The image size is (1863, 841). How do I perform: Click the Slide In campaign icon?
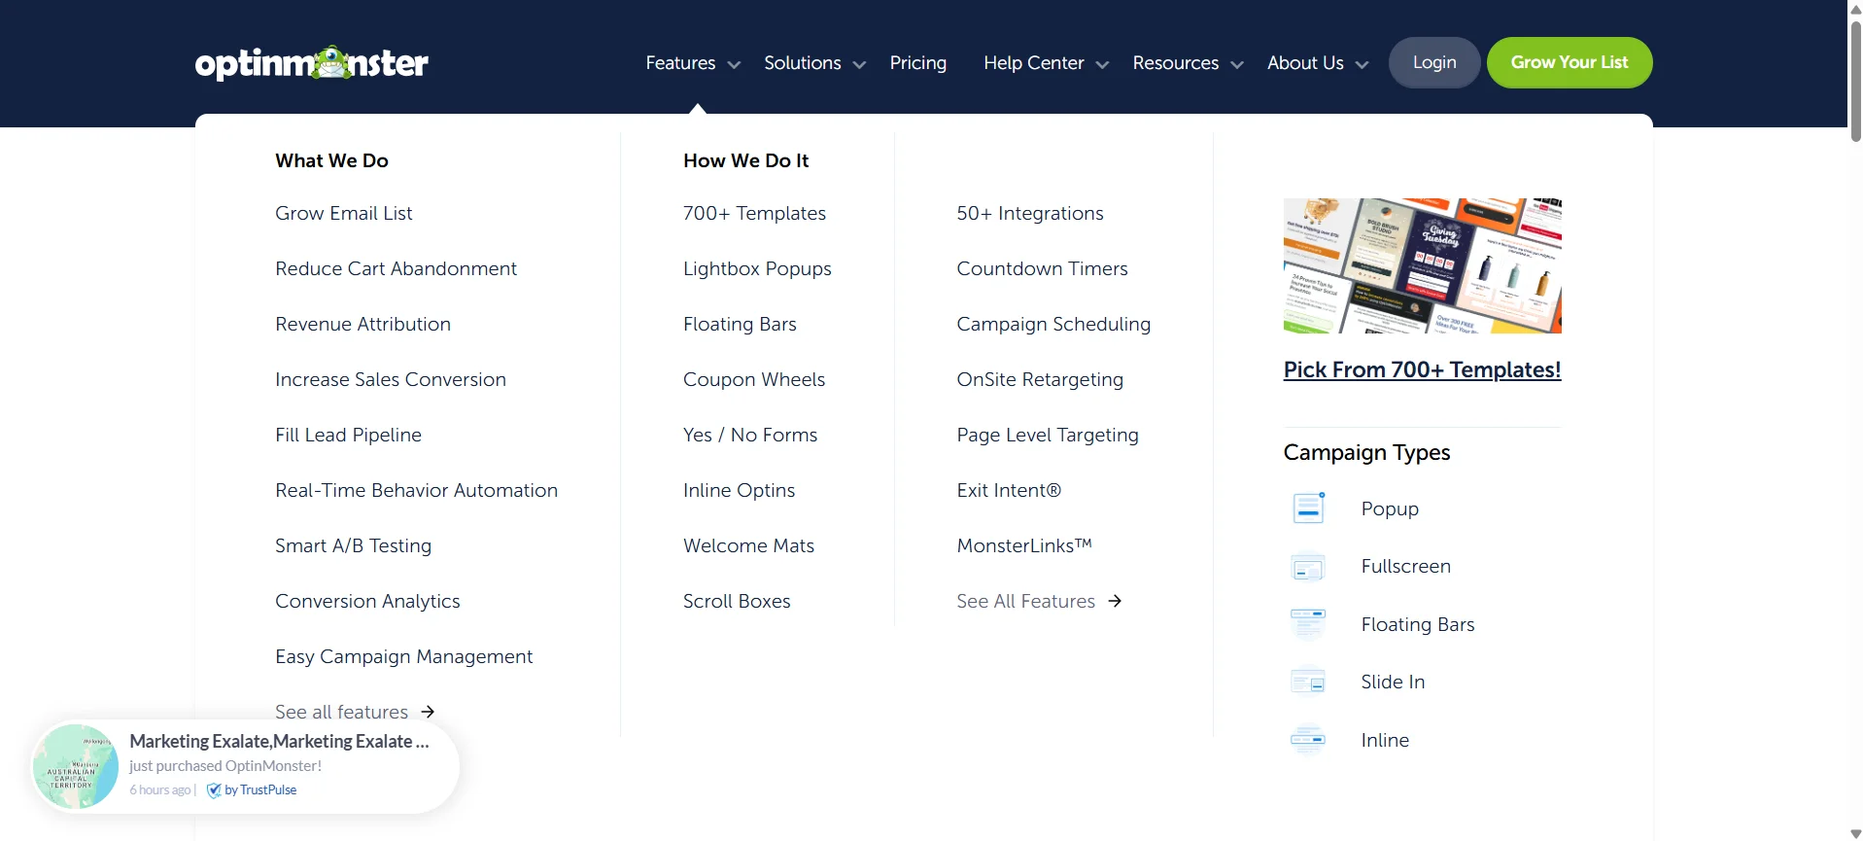[1308, 683]
